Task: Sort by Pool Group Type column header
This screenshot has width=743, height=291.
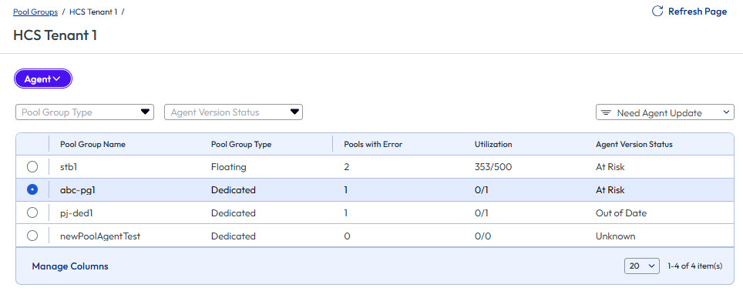Action: (241, 144)
